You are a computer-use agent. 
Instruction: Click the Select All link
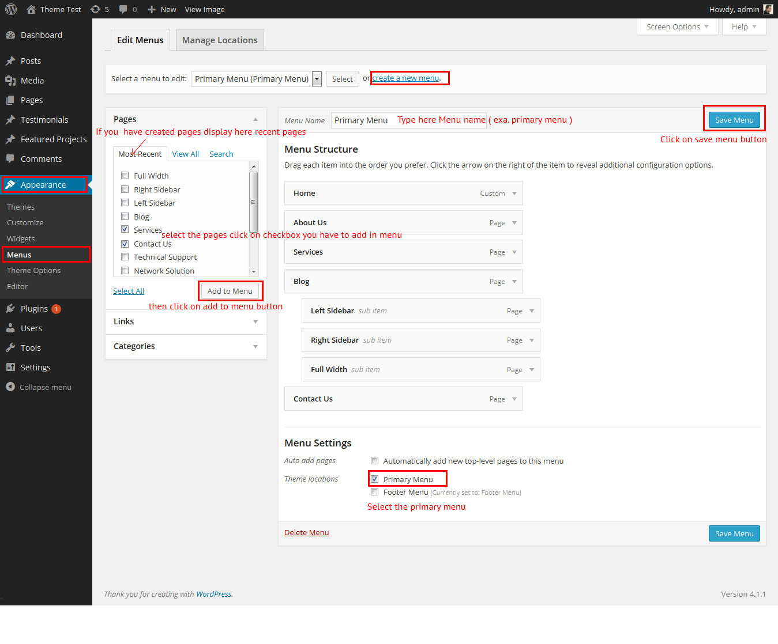click(x=129, y=291)
